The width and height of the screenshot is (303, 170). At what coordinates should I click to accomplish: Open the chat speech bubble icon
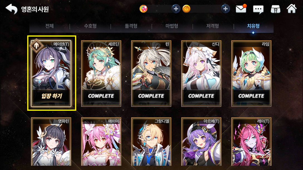[258, 9]
